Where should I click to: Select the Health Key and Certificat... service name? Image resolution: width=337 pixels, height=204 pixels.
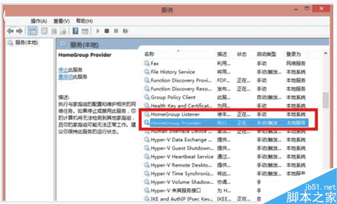(182, 106)
